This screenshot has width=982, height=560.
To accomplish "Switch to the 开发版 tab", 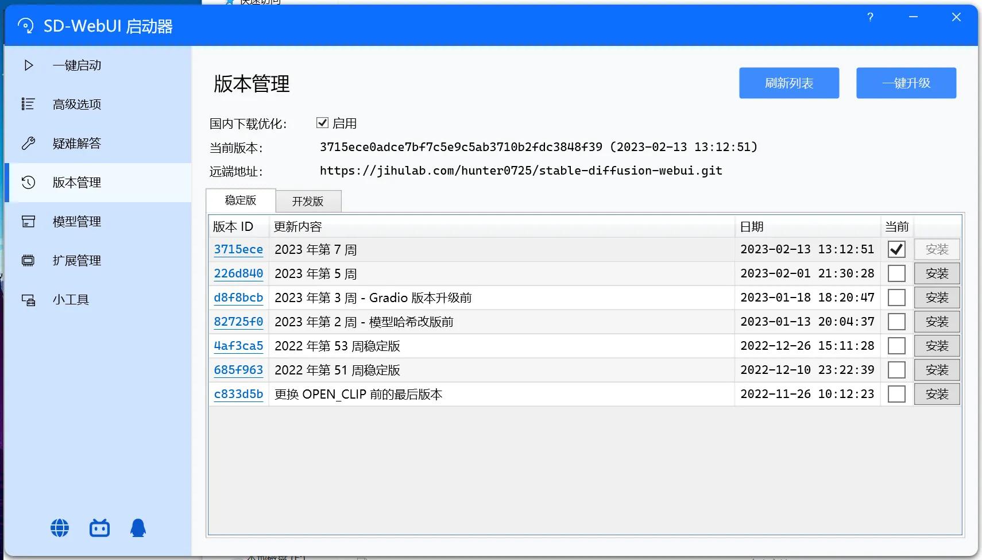I will pyautogui.click(x=308, y=201).
